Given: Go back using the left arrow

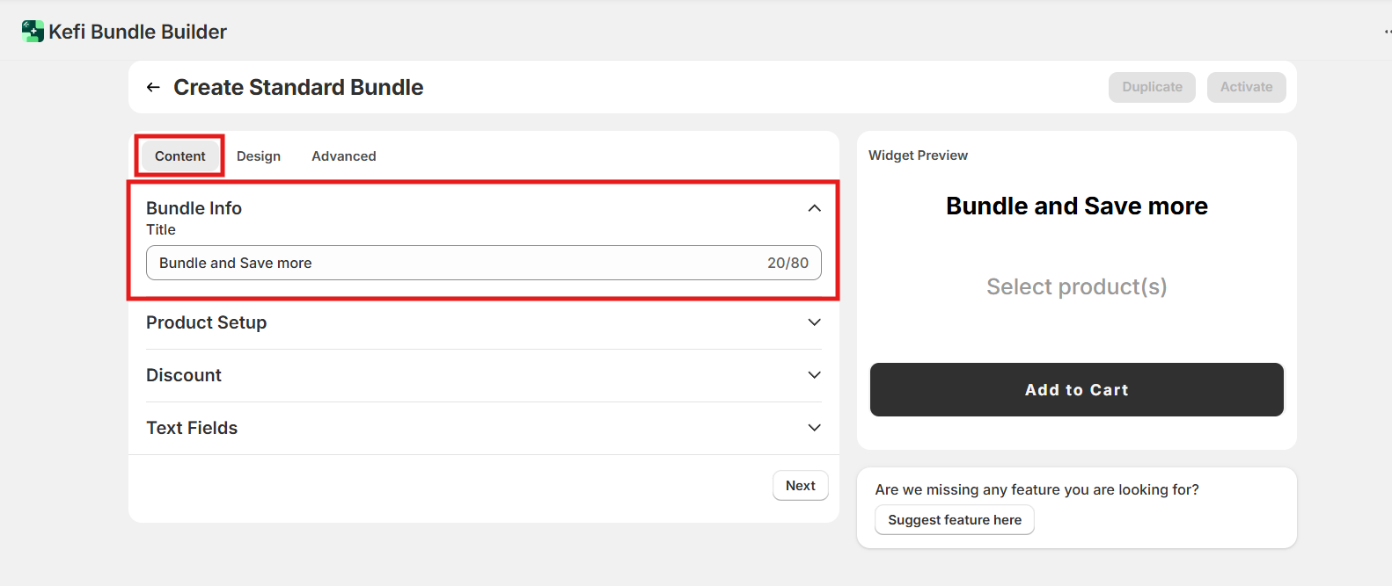Looking at the screenshot, I should [x=153, y=87].
